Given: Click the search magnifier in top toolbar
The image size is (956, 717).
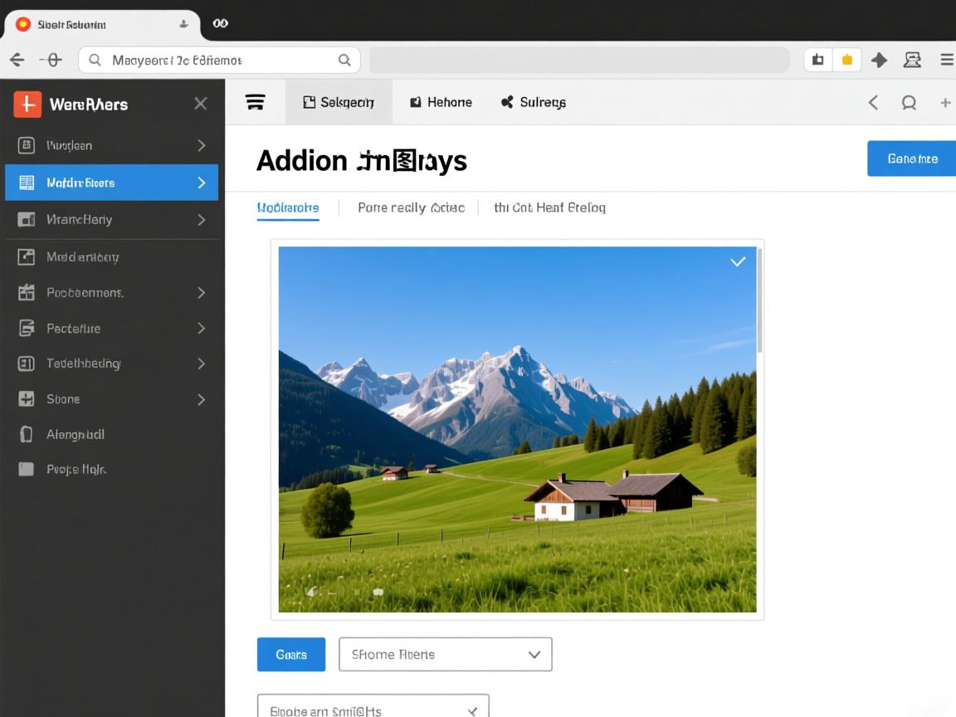Looking at the screenshot, I should click(909, 103).
